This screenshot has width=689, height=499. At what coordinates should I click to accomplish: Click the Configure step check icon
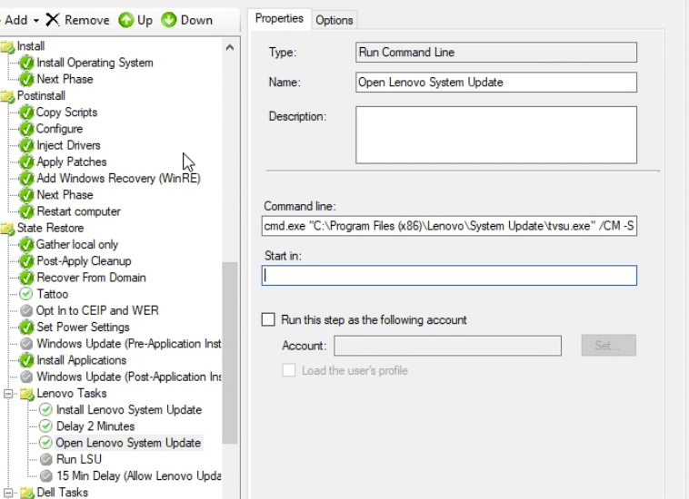[26, 130]
